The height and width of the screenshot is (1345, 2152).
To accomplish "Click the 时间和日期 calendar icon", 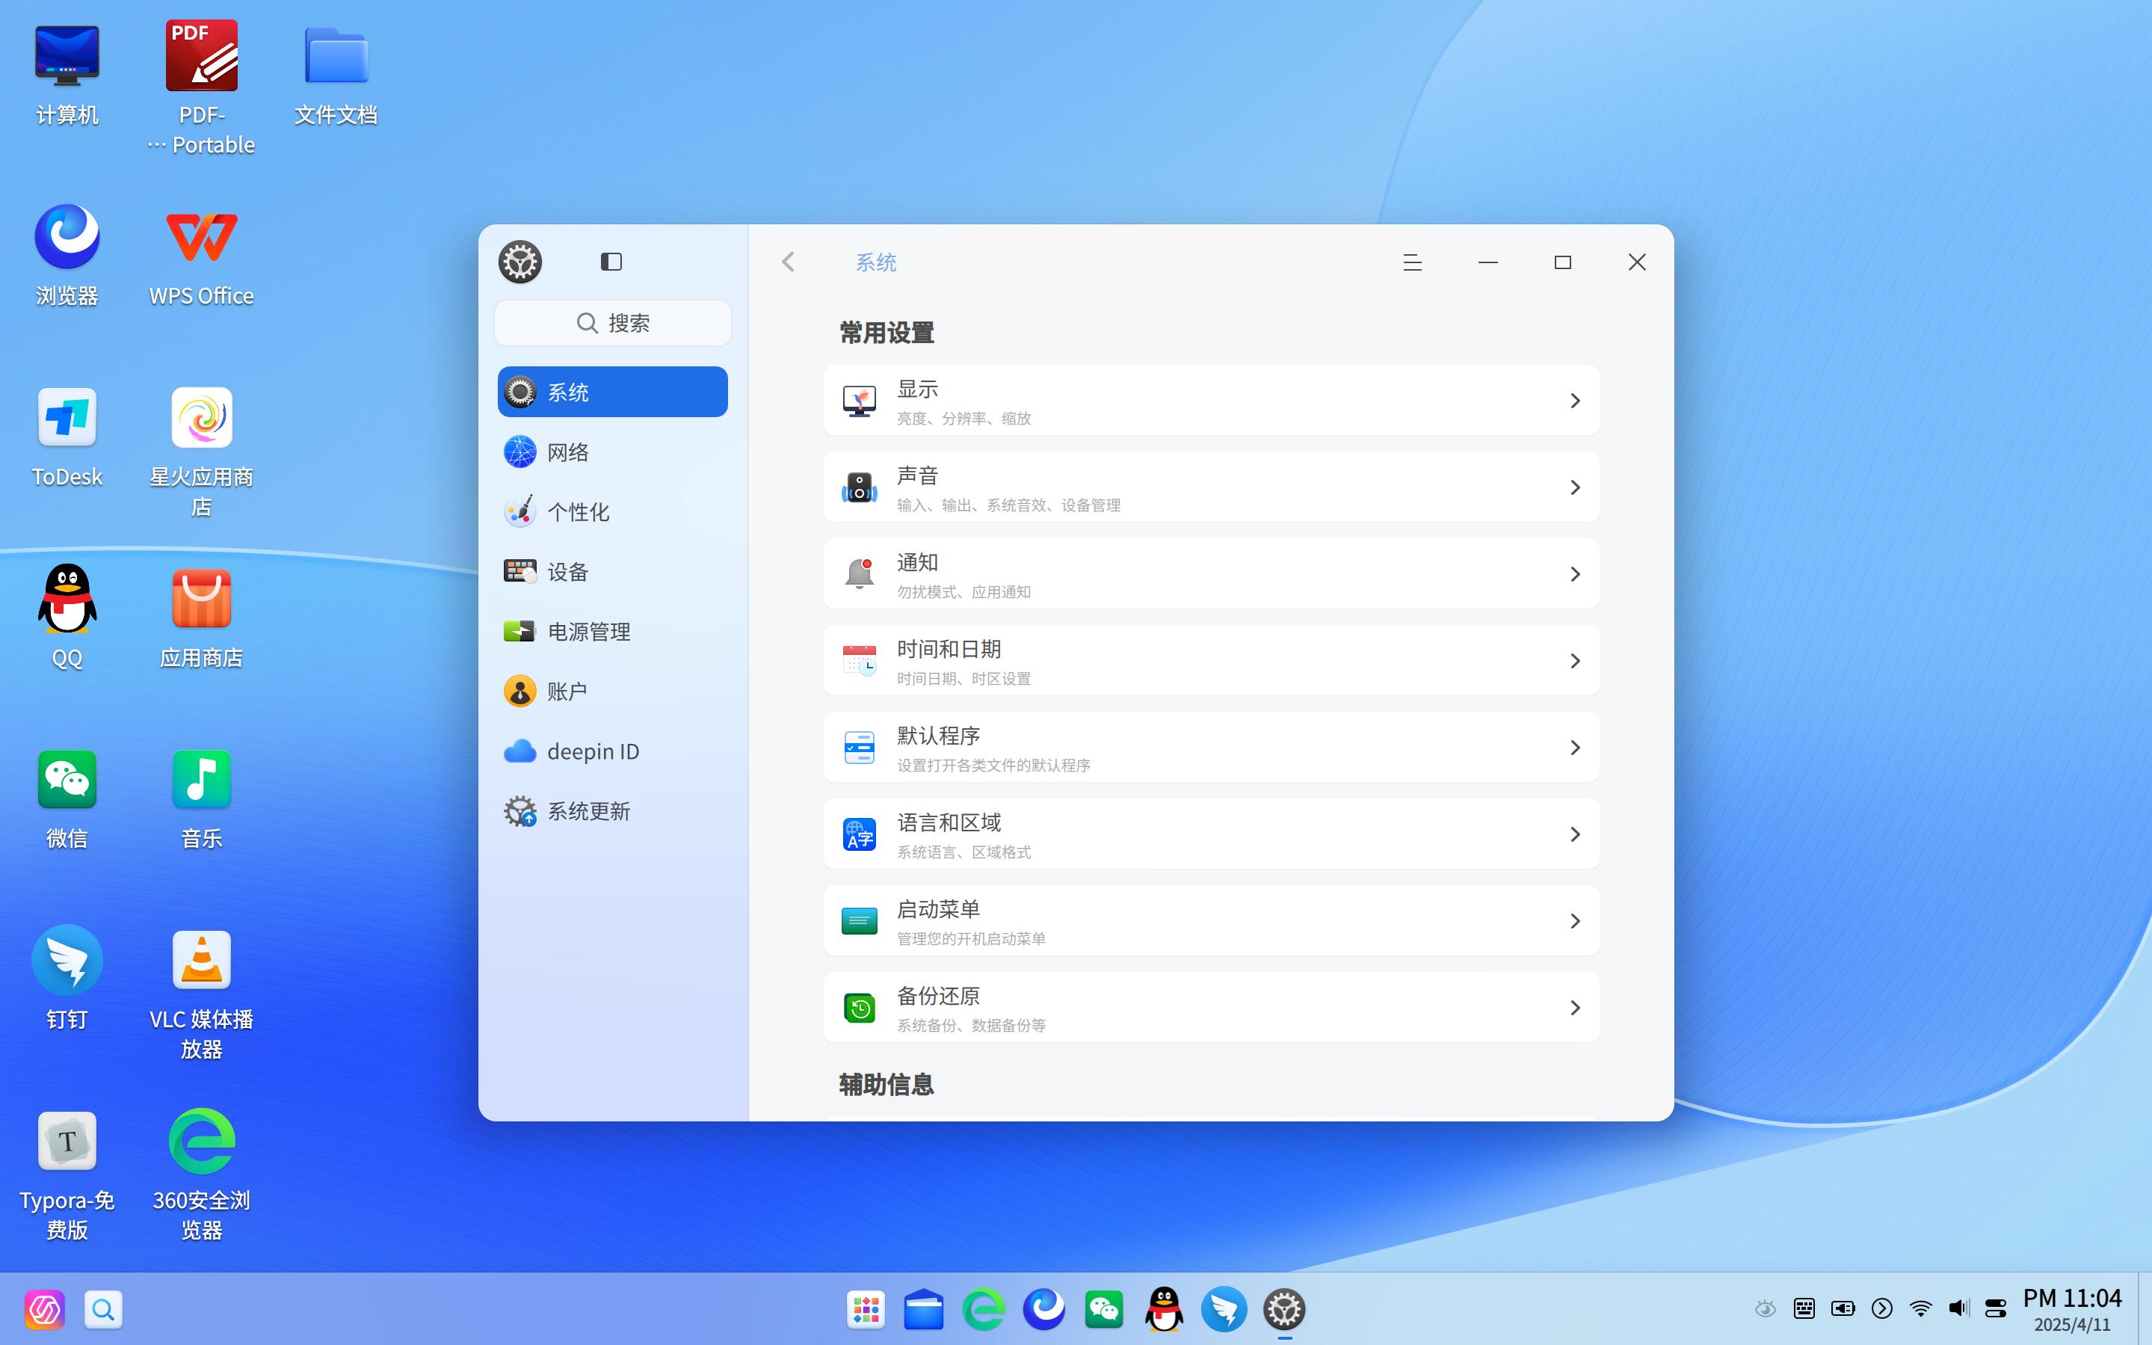I will pyautogui.click(x=859, y=661).
